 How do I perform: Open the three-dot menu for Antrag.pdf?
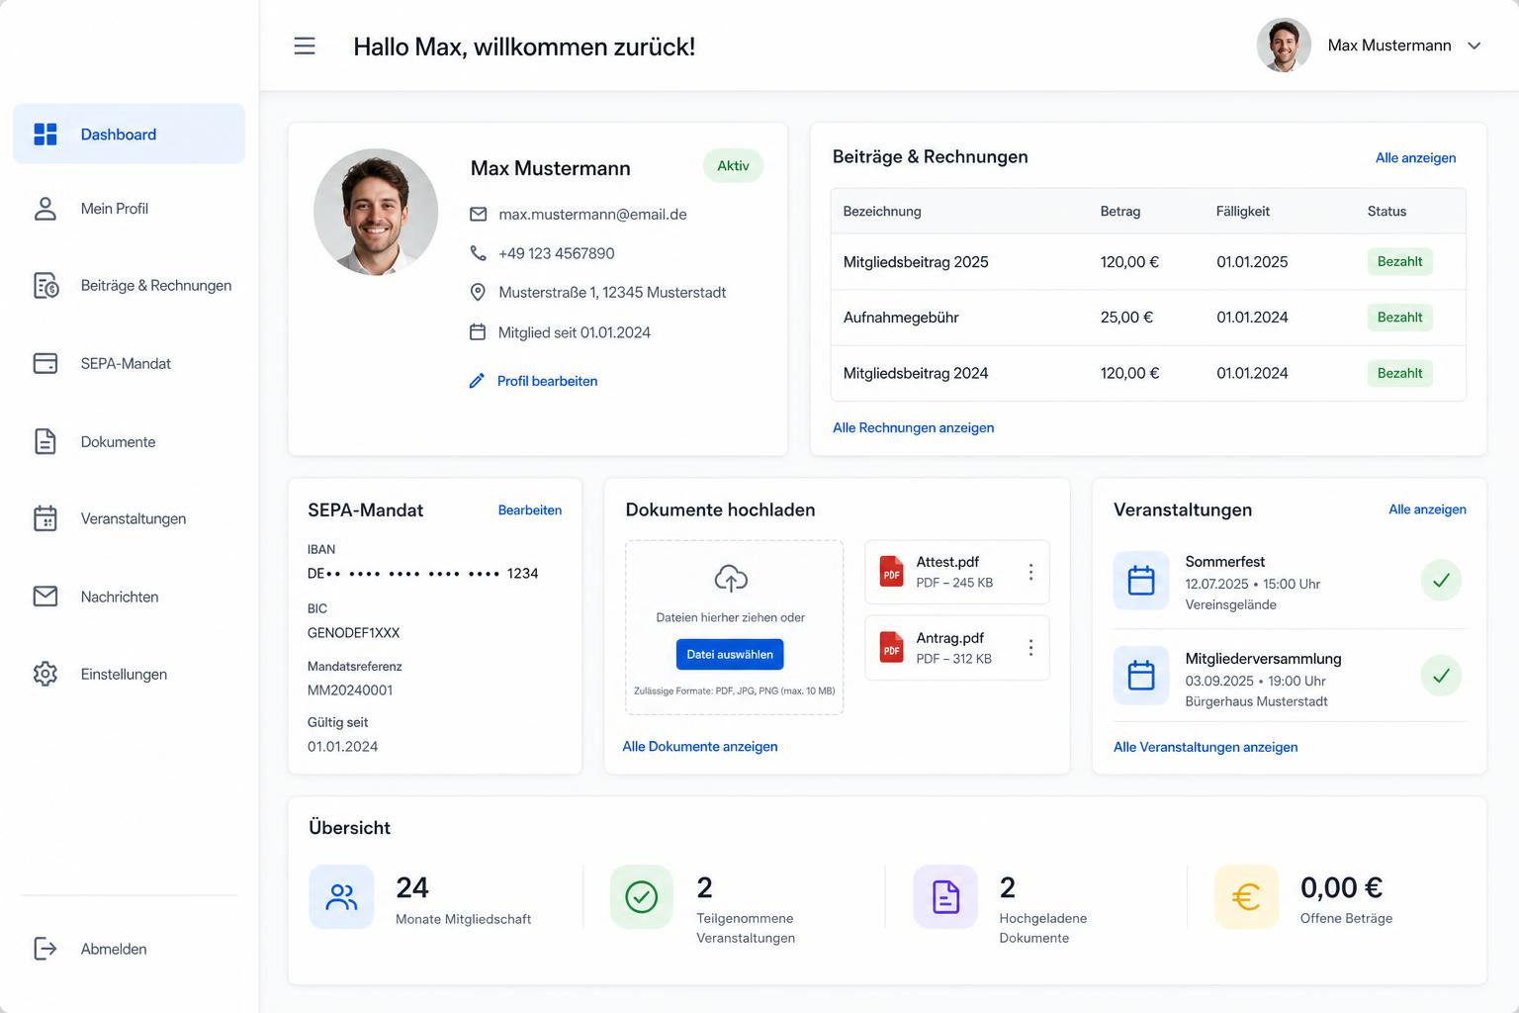click(1030, 647)
